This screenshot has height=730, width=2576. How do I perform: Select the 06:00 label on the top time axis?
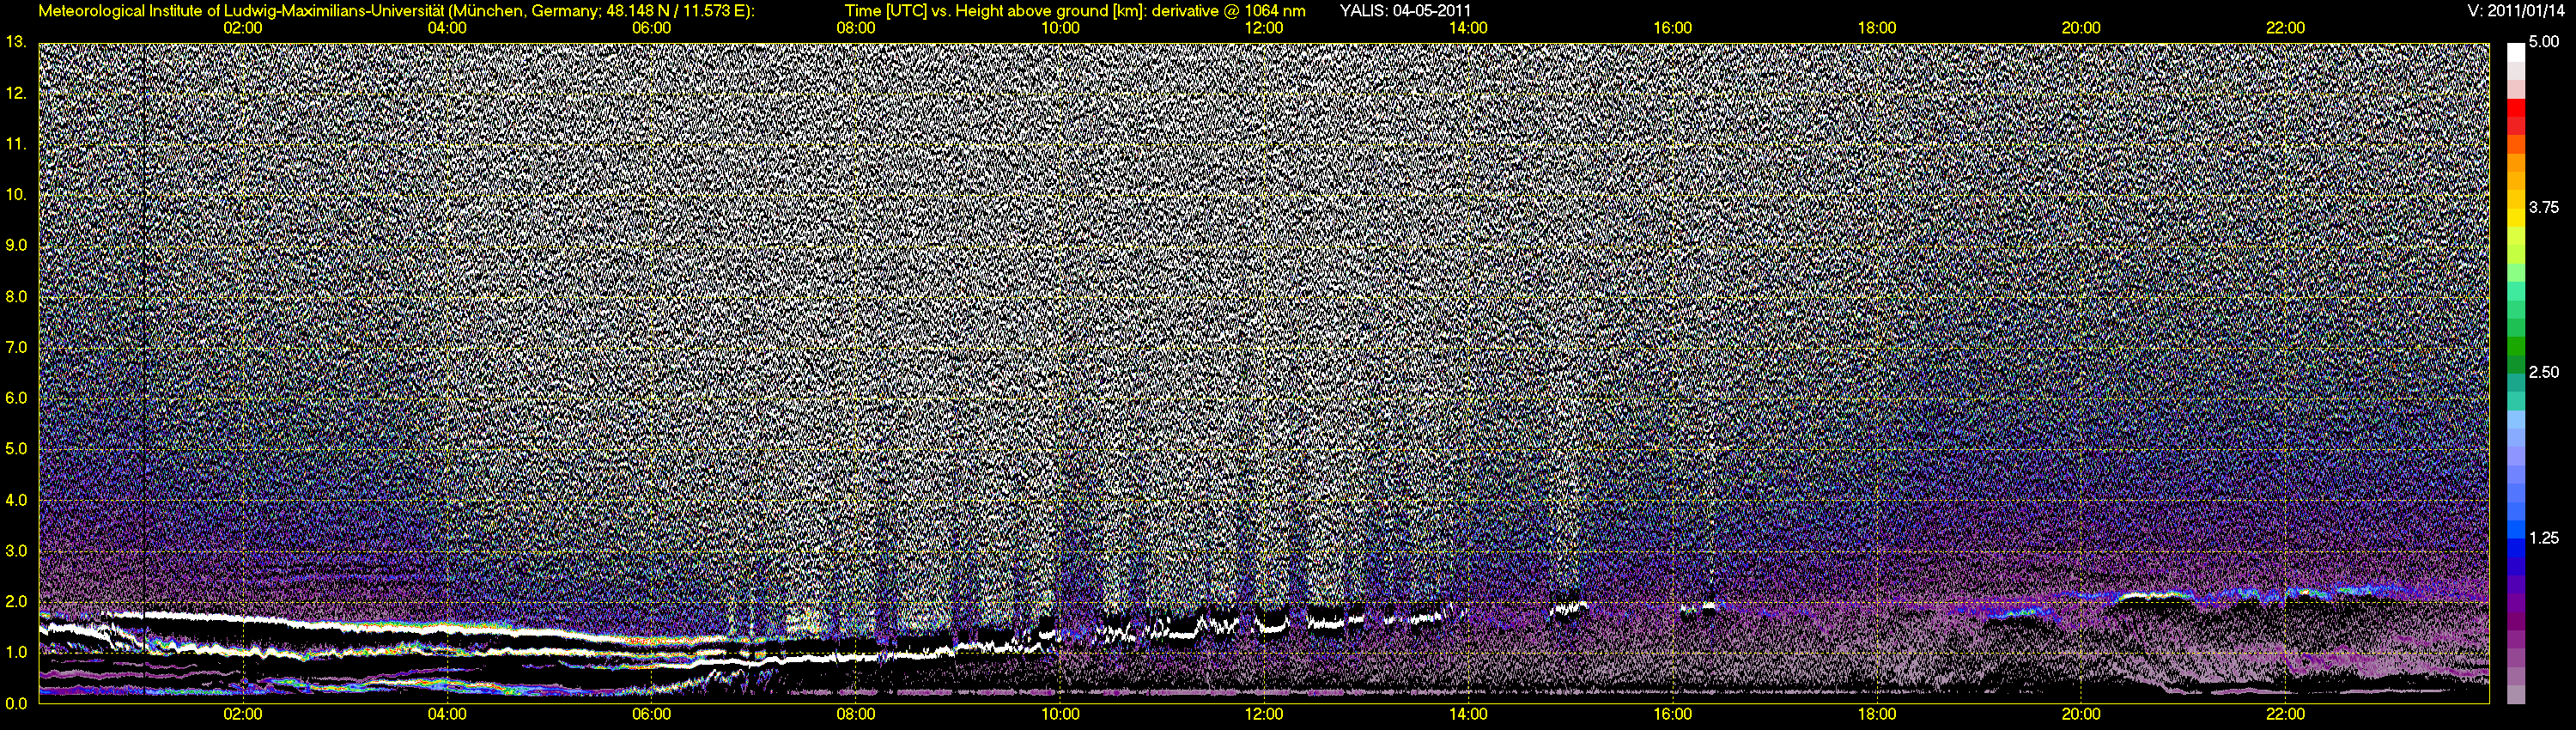(x=651, y=28)
